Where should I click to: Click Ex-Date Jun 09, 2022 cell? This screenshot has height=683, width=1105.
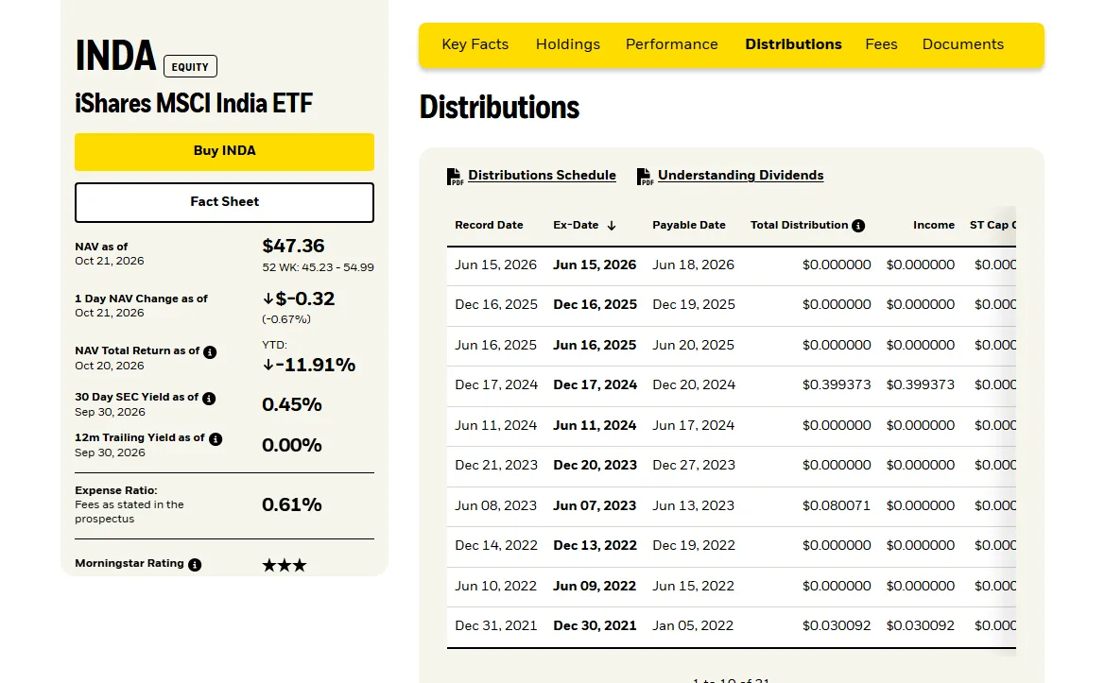point(595,587)
